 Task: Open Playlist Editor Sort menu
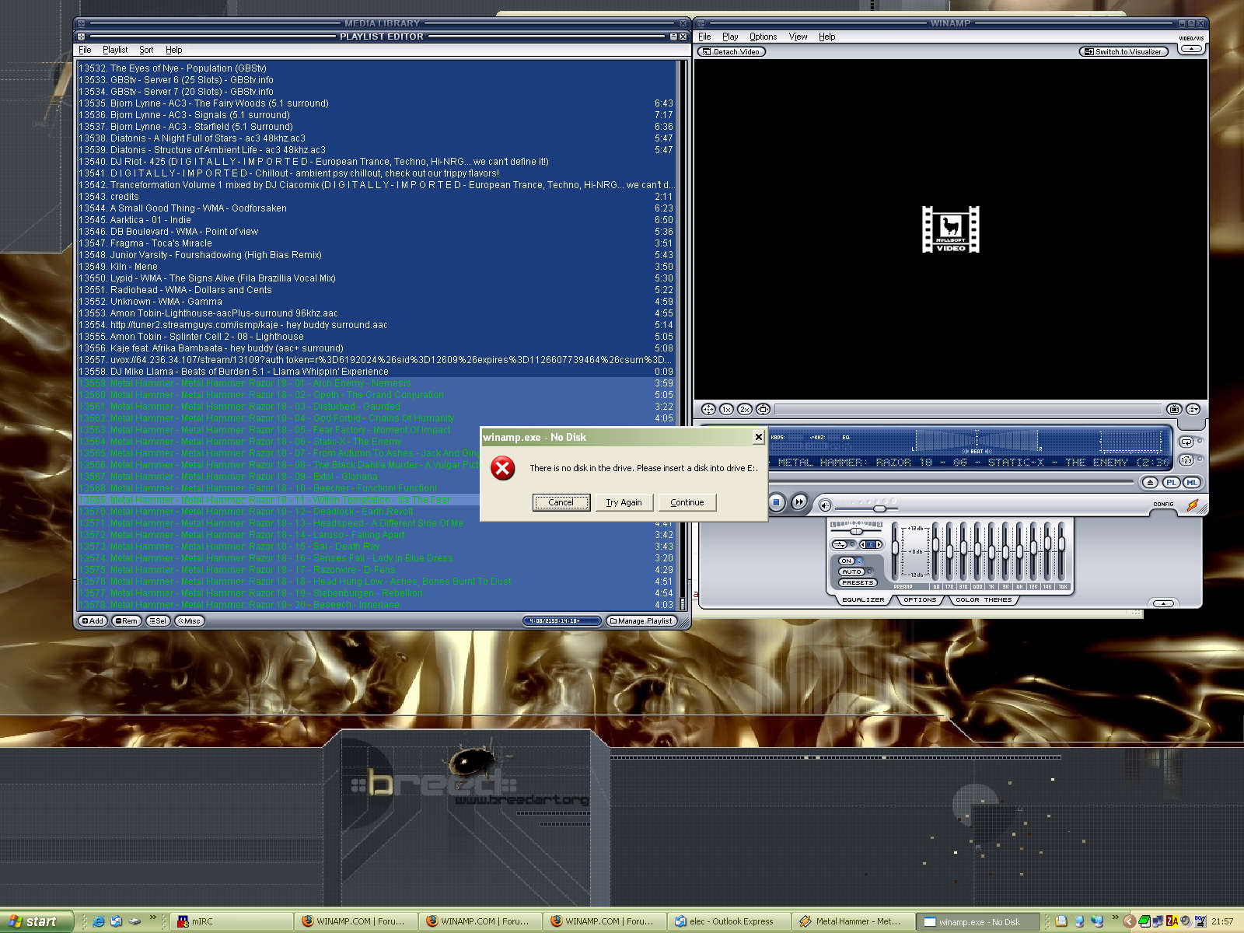pos(146,50)
